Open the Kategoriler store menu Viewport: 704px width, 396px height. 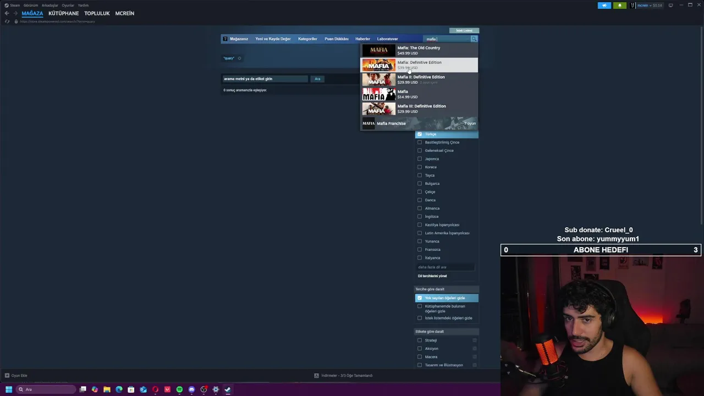click(307, 39)
